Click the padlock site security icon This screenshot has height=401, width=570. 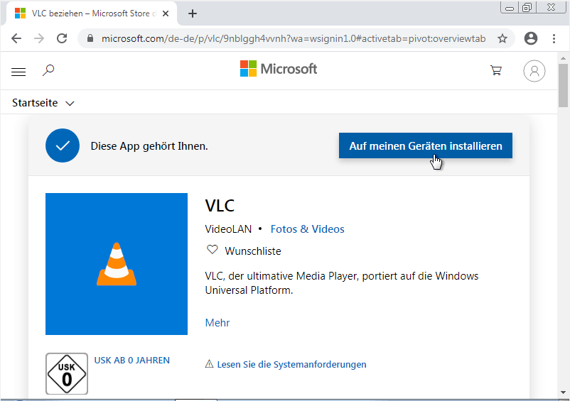90,38
